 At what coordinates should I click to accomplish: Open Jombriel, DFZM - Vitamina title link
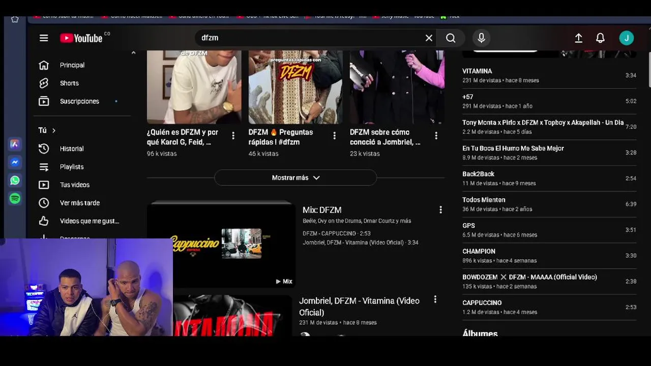[359, 307]
